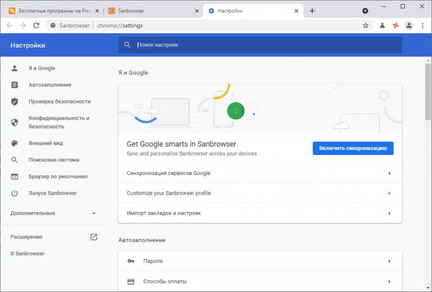
Task: Click the back navigation arrow
Action: pos(9,25)
